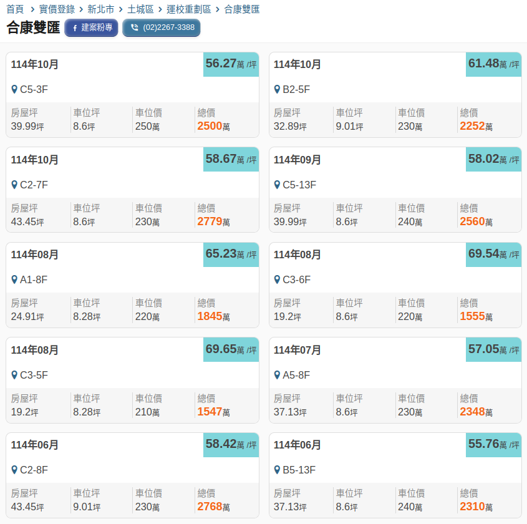The image size is (527, 524).
Task: Navigate to 土城區 breadcrumb
Action: (x=140, y=9)
